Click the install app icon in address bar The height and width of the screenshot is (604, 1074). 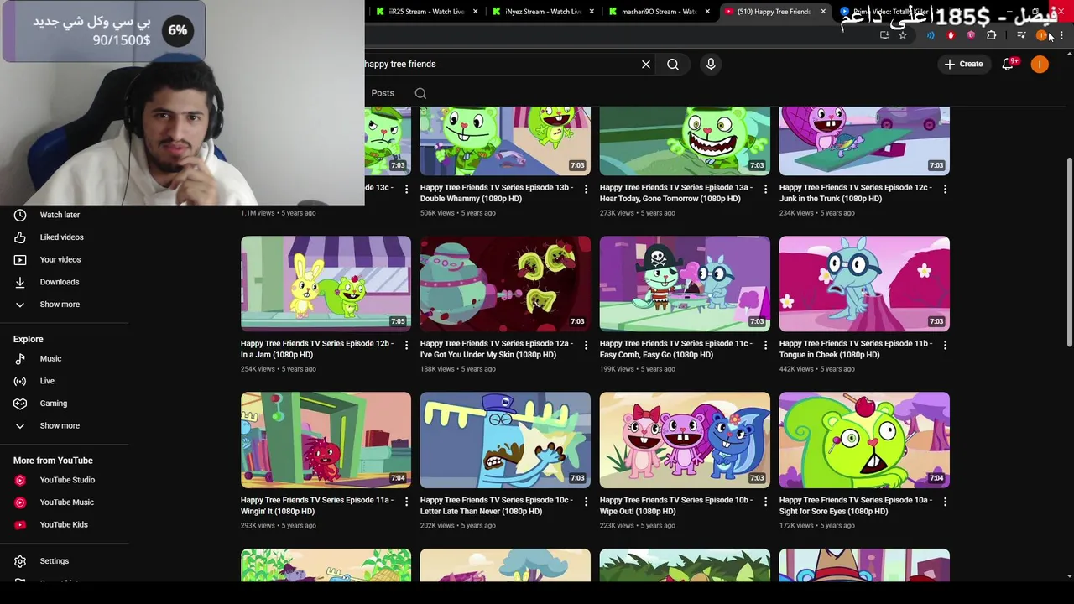pyautogui.click(x=884, y=35)
